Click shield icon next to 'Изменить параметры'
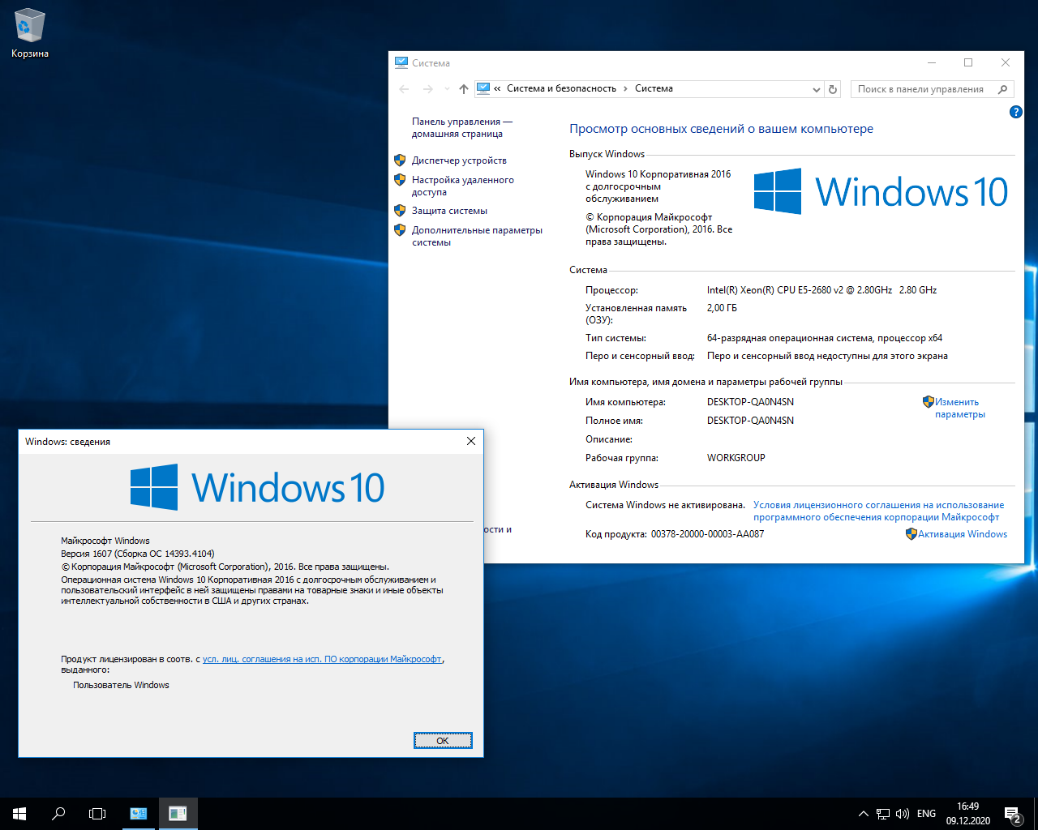The image size is (1038, 830). coord(929,402)
